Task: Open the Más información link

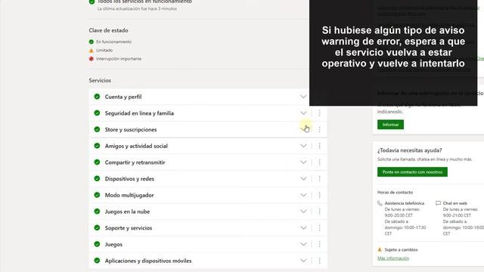Action: (393, 258)
